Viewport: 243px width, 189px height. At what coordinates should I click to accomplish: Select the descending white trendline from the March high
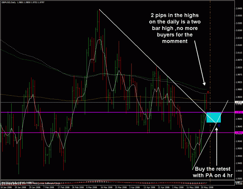(x=157, y=66)
